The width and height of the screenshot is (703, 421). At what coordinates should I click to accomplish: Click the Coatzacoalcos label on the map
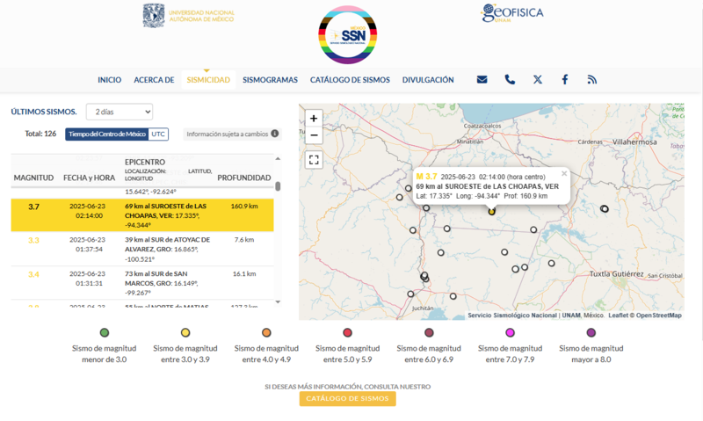[482, 126]
